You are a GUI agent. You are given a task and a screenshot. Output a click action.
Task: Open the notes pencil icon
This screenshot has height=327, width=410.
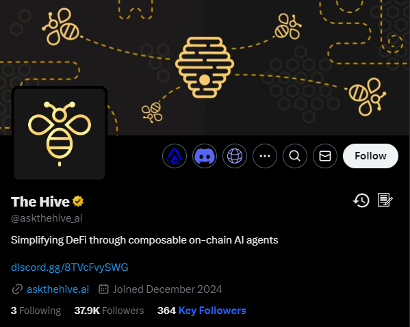[x=385, y=200]
